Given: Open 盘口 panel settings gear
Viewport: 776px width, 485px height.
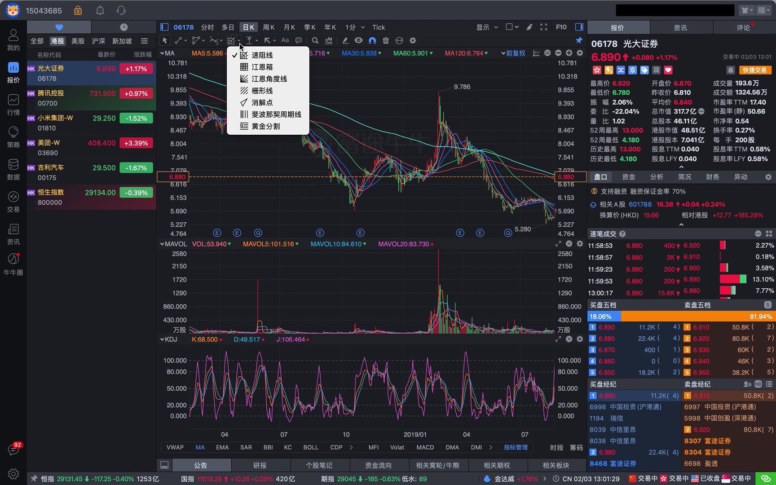Looking at the screenshot, I should 768,177.
